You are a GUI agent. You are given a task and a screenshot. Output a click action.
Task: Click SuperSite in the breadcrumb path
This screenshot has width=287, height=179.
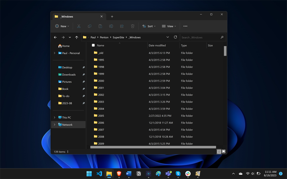[x=118, y=37]
